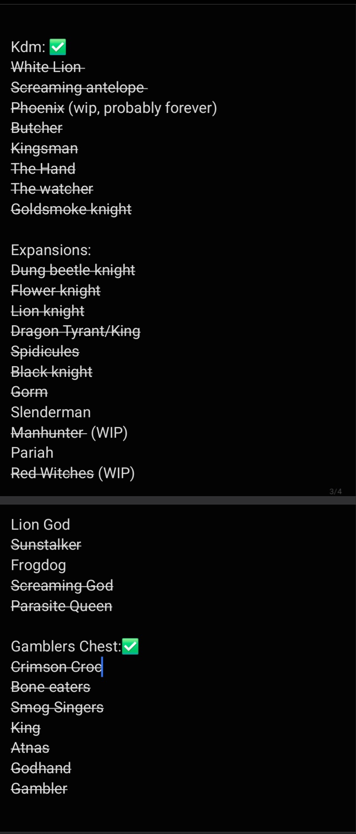The image size is (356, 834).
Task: Click the gray page divider bar
Action: 178,500
